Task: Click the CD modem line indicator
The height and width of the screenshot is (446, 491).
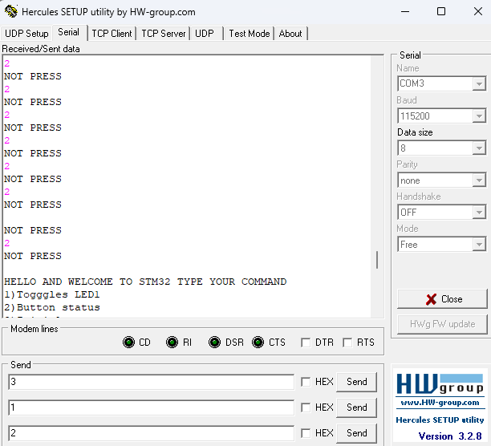Action: click(x=128, y=342)
